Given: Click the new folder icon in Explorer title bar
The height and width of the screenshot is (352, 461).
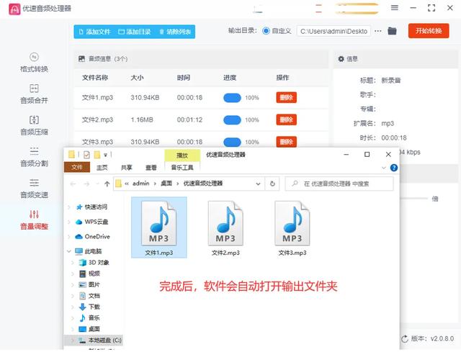Looking at the screenshot, I should [x=97, y=155].
